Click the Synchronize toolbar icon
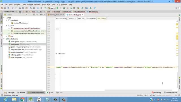 [8, 8]
